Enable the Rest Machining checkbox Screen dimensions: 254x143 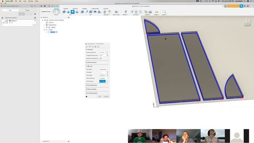point(87,85)
